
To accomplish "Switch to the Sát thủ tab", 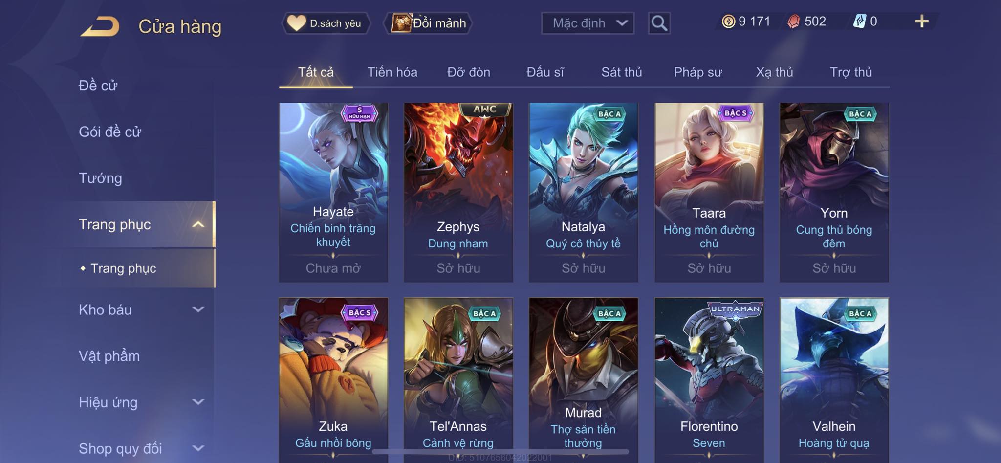I will (621, 72).
